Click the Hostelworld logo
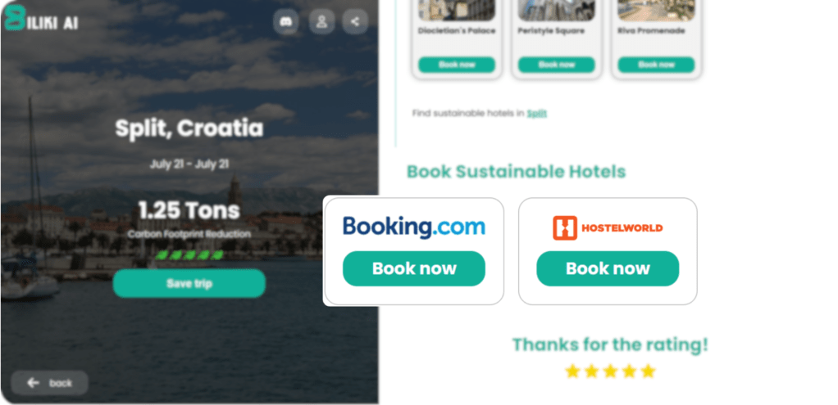Viewport: 838px width, 405px height. coord(608,227)
